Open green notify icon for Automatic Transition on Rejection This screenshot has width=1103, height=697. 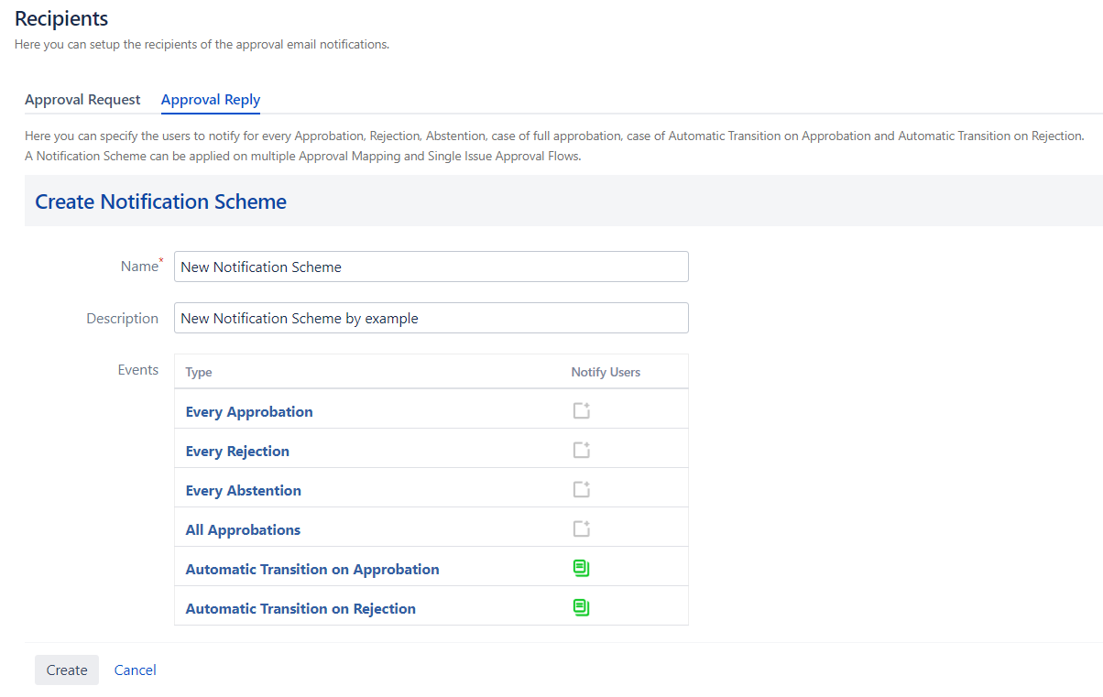pyautogui.click(x=581, y=608)
